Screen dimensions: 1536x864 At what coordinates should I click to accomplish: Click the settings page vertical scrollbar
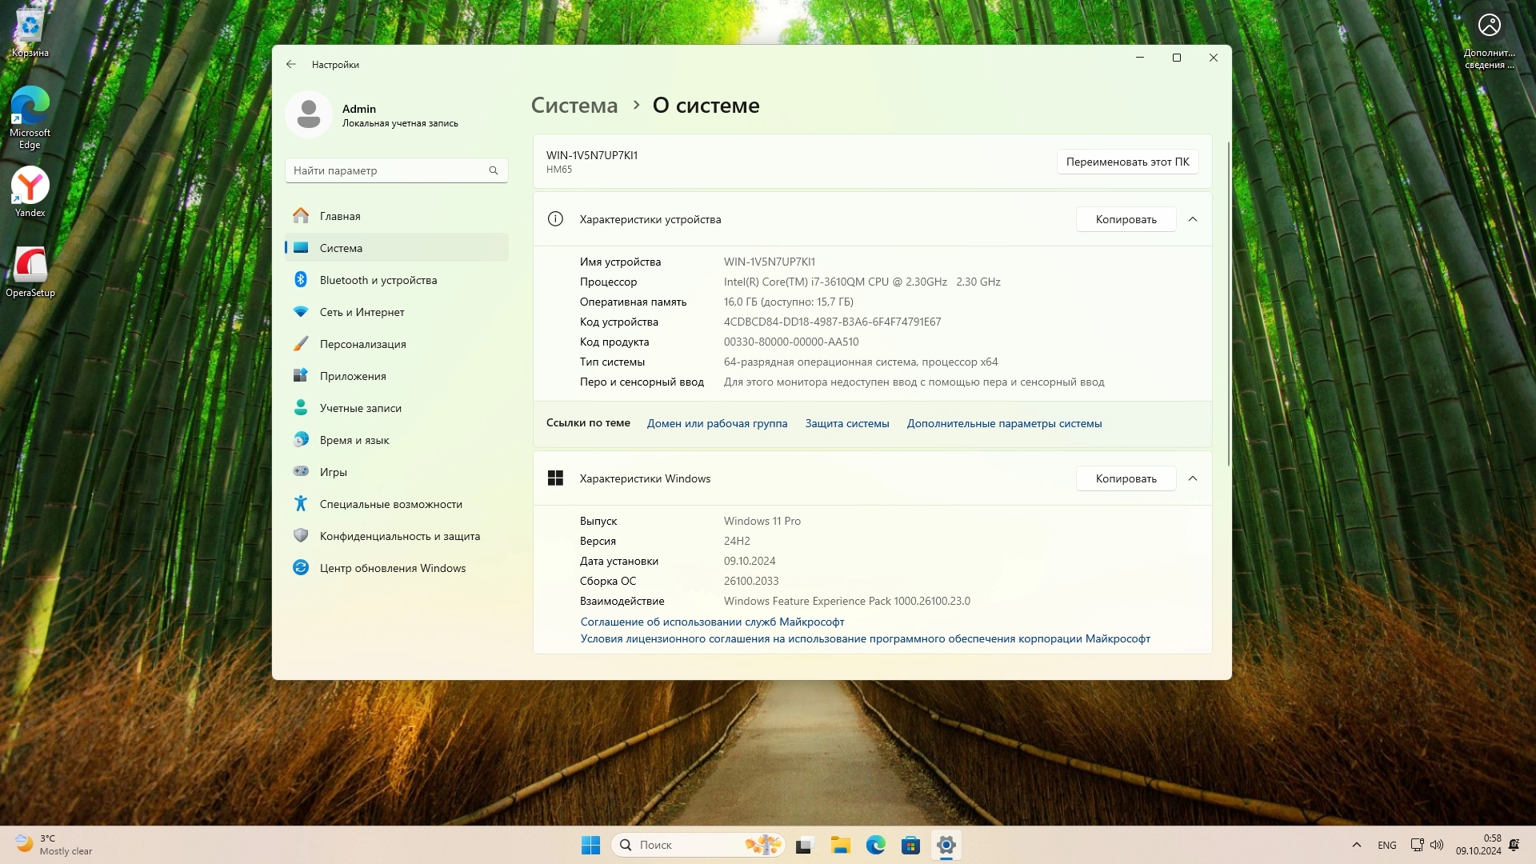tap(1228, 304)
